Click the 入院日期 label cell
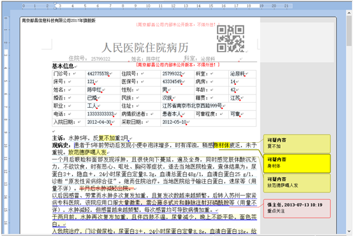354x236 pixels. 69,122
